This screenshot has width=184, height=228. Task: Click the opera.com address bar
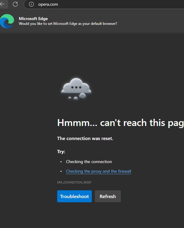coord(104,4)
